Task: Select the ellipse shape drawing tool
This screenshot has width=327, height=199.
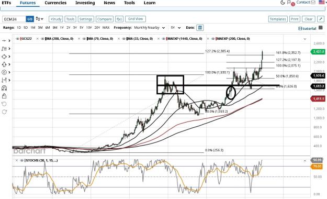Action: 4,57
